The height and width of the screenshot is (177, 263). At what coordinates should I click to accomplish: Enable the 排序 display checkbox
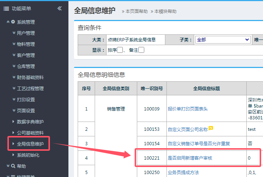(x=119, y=50)
